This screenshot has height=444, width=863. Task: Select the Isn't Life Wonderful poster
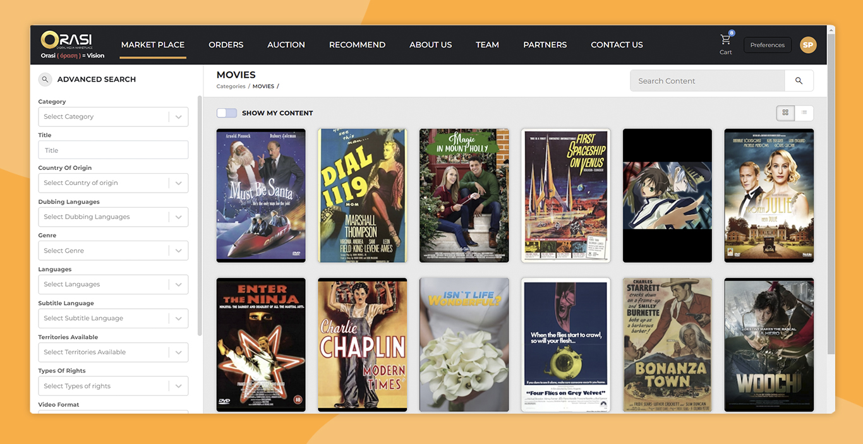[464, 345]
